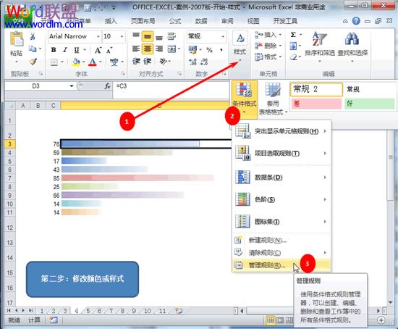Open the font size dropdown
398x329 pixels.
click(122, 37)
